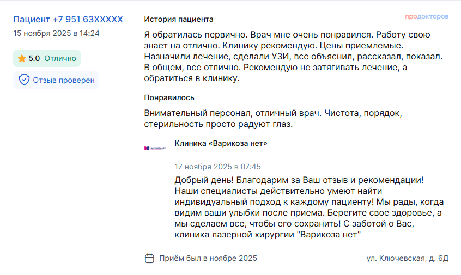Click the calendar icon near appointment date

pos(149,258)
